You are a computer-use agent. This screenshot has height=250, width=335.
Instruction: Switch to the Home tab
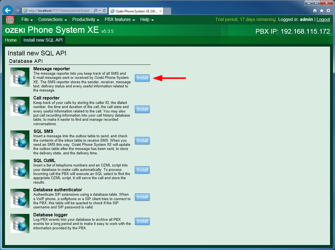coord(11,40)
